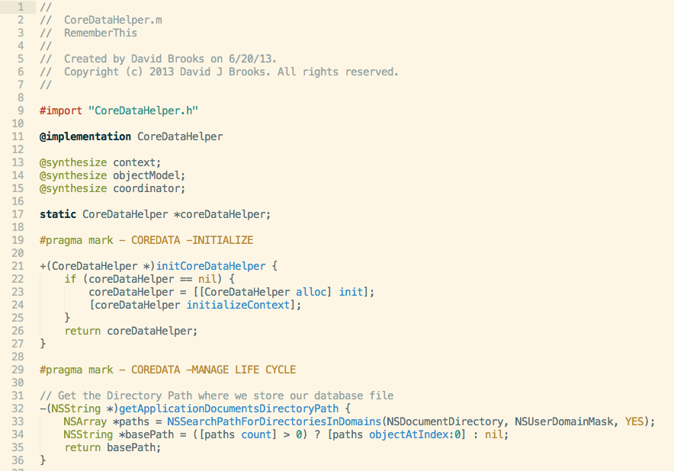Click the objectAtIndex:0 call
The height and width of the screenshot is (471, 674).
coord(415,434)
